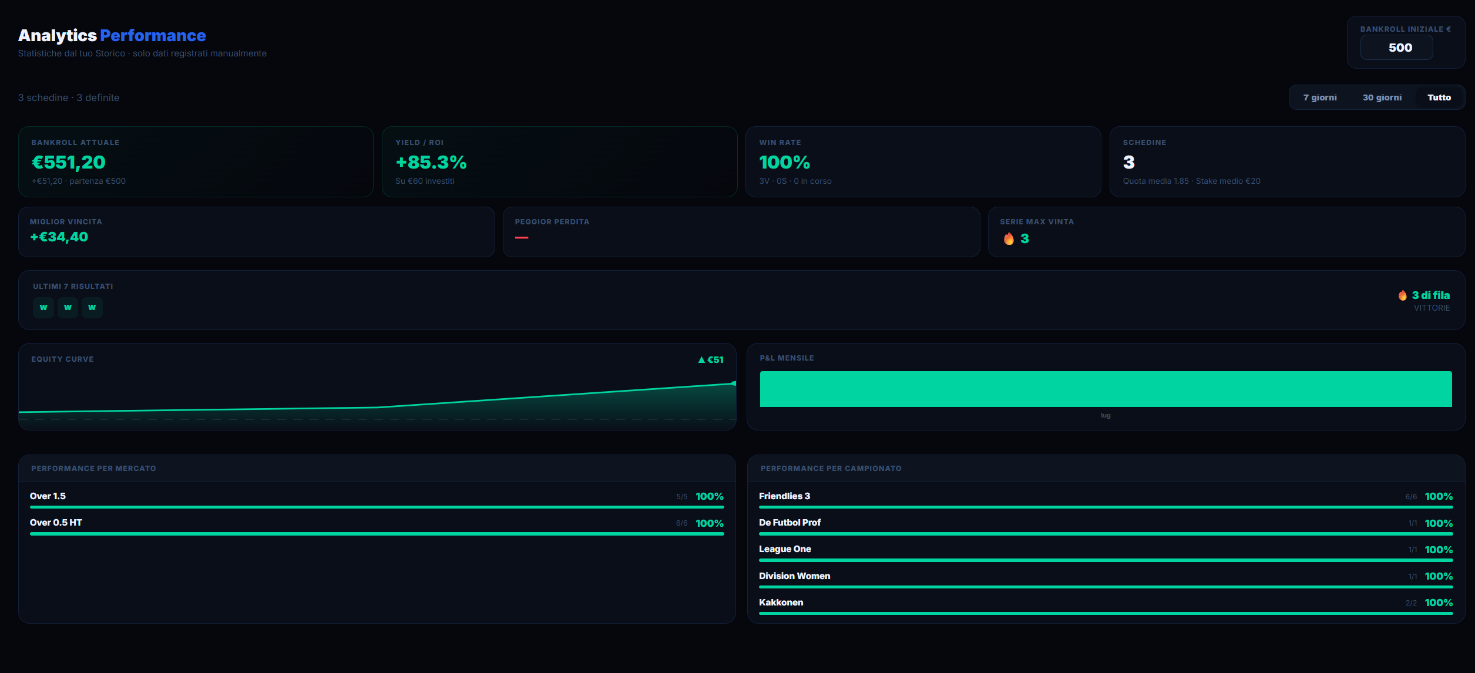Click the Analytics Performance heading
The image size is (1475, 673).
tap(112, 35)
